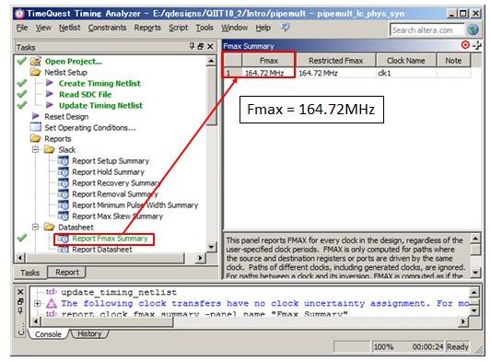
Task: Click the Slack folder icon
Action: coord(49,149)
